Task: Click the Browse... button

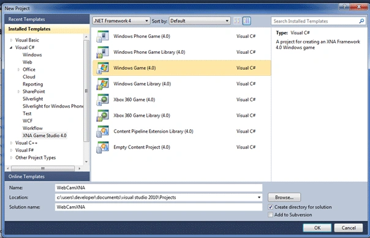Action: coord(284,198)
